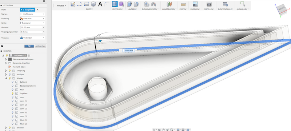Open the SKIZZE menu

[89, 9]
